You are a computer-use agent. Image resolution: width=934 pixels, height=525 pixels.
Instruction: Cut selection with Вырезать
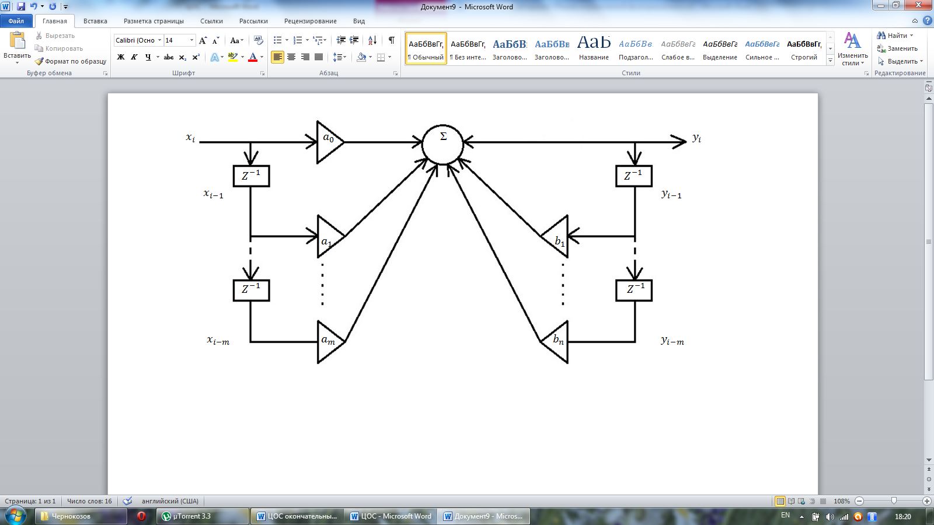(55, 36)
